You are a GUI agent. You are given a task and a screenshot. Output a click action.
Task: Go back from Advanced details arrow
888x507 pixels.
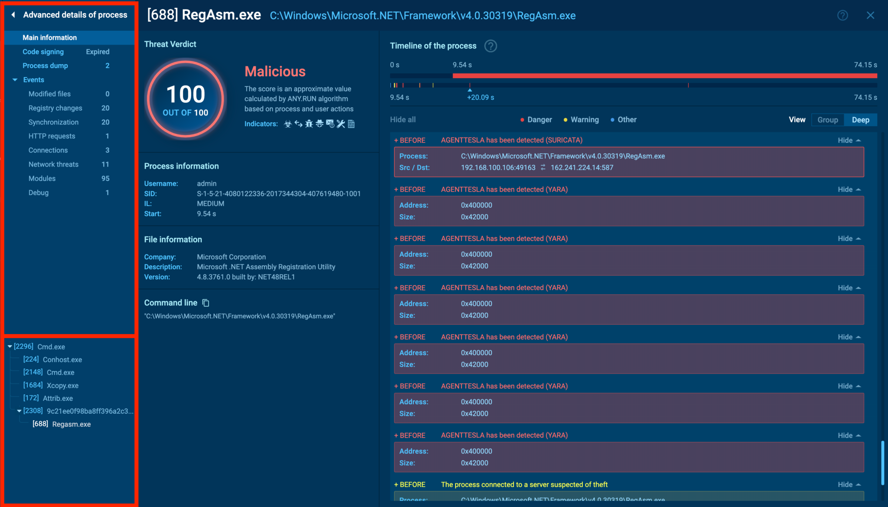pyautogui.click(x=13, y=15)
